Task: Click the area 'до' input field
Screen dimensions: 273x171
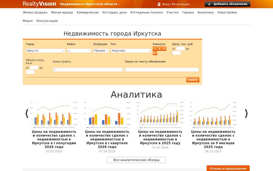Action: (30, 72)
